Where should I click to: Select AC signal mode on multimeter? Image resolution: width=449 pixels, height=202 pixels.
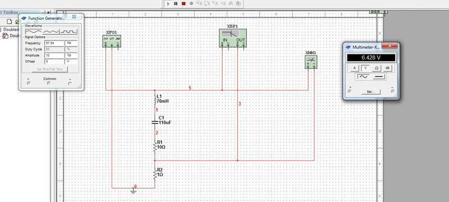point(363,77)
